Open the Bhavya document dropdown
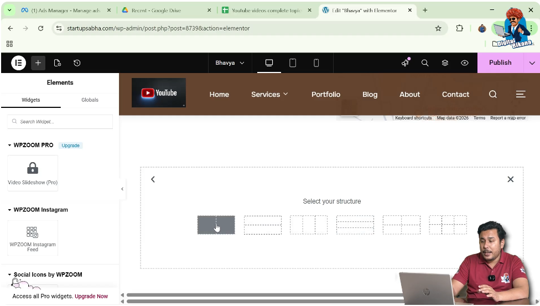The height and width of the screenshot is (306, 540). coord(230,63)
